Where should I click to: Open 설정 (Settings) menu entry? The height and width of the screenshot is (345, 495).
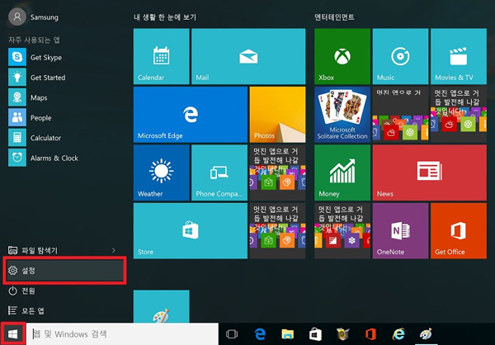(x=64, y=271)
